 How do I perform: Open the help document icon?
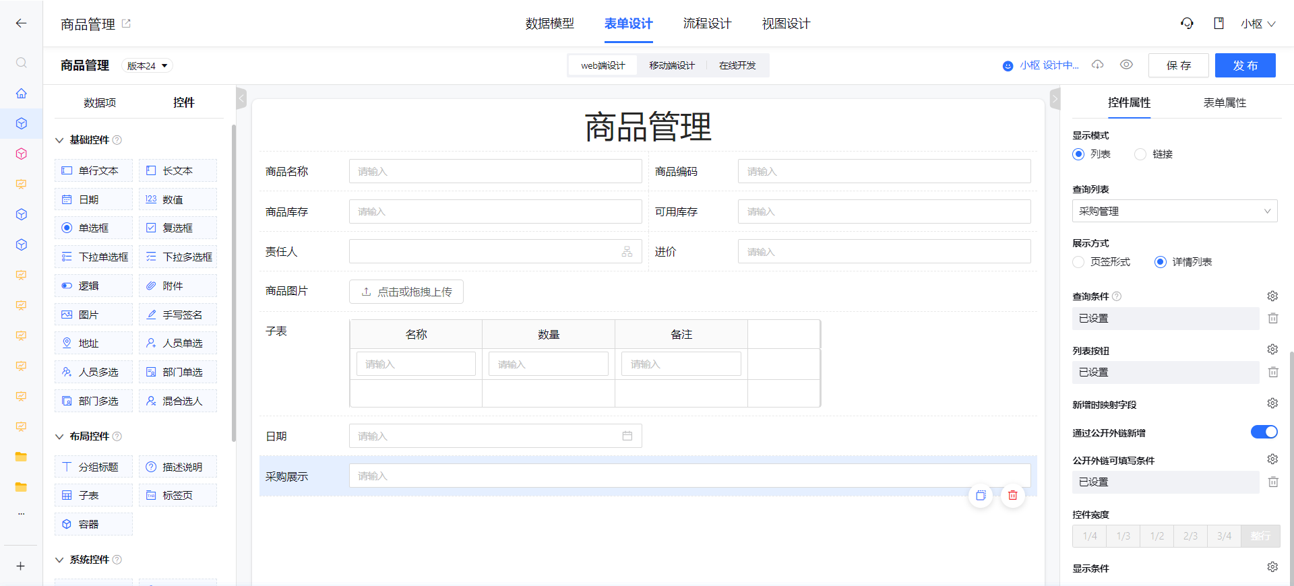tap(1219, 24)
